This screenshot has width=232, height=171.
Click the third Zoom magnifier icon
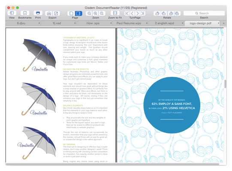click(102, 13)
